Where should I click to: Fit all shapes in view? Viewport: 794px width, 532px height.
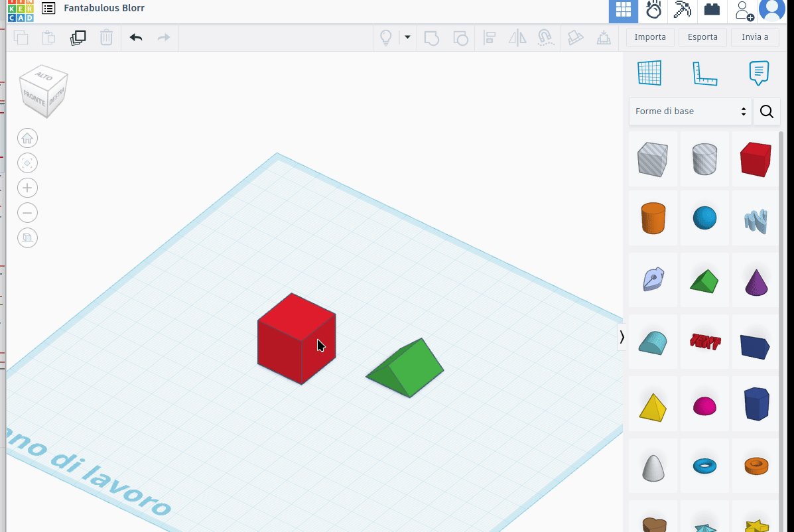tap(27, 163)
